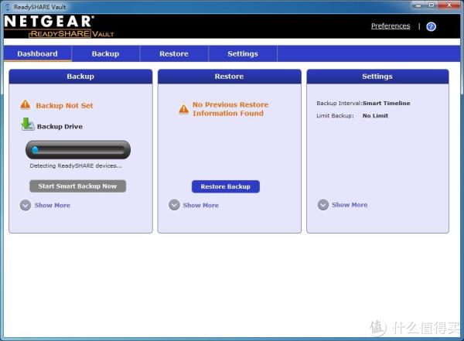Viewport: 464px width, 341px height.
Task: Click the Restore Backup button
Action: pos(226,186)
